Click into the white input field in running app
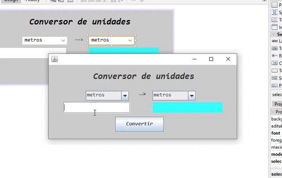Image resolution: width=282 pixels, height=178 pixels. 96,108
